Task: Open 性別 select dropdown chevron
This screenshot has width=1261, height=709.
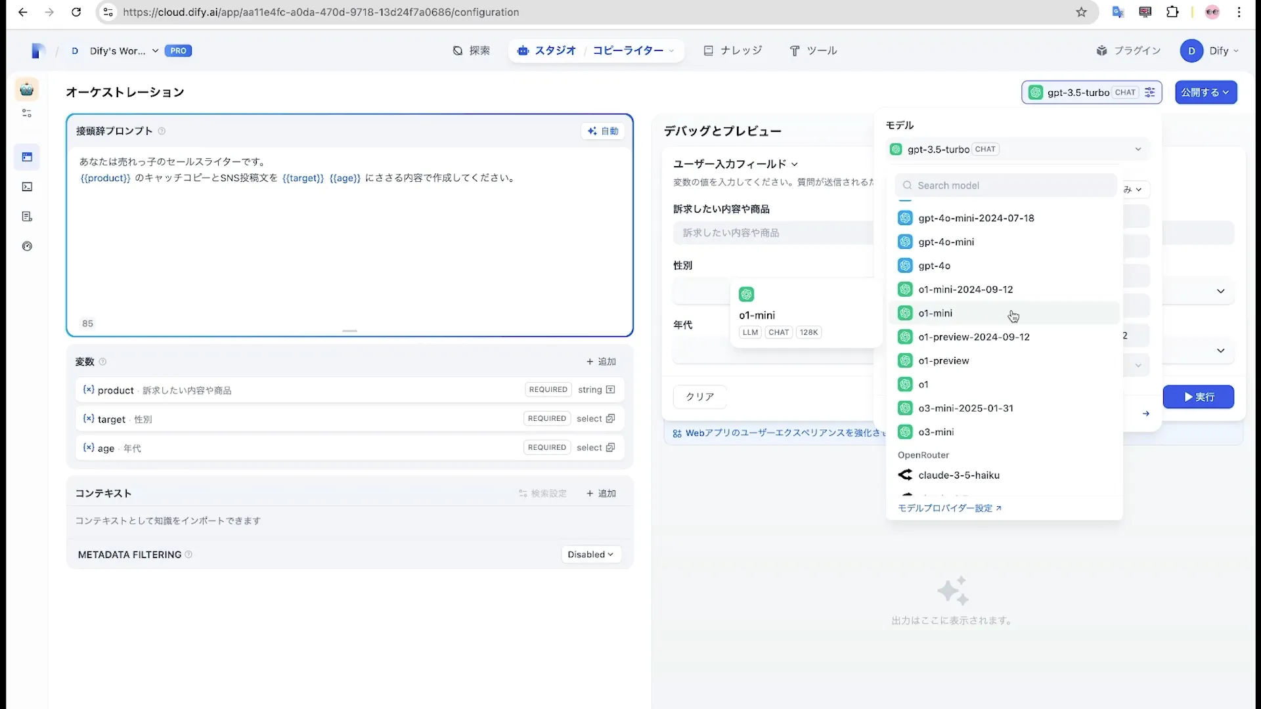Action: coord(1220,291)
